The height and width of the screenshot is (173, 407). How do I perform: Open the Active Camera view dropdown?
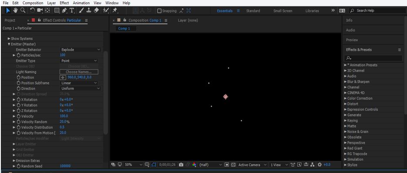tap(253, 165)
